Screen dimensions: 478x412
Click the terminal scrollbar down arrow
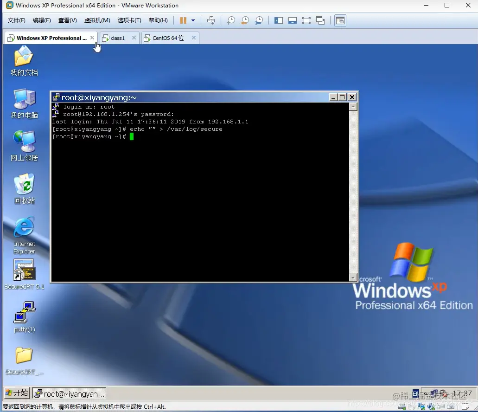pyautogui.click(x=353, y=277)
